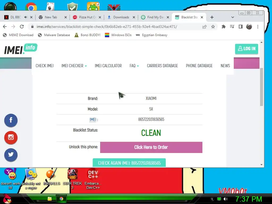272x204 pixels.
Task: Open Malware Database bookmark
Action: (x=54, y=35)
